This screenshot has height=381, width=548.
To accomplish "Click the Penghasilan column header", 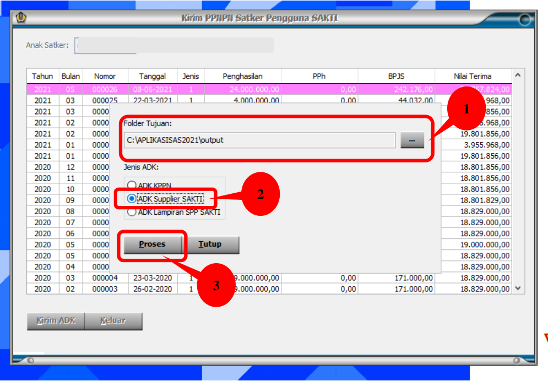I will click(242, 77).
